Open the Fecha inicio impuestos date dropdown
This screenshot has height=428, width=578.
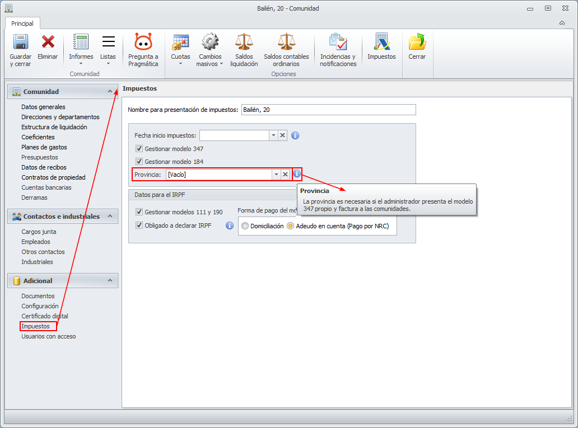click(x=273, y=135)
